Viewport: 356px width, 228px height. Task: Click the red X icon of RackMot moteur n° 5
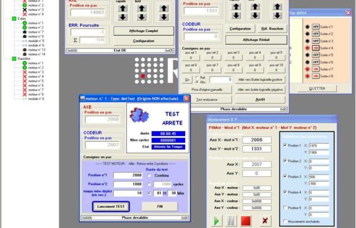(24, 81)
